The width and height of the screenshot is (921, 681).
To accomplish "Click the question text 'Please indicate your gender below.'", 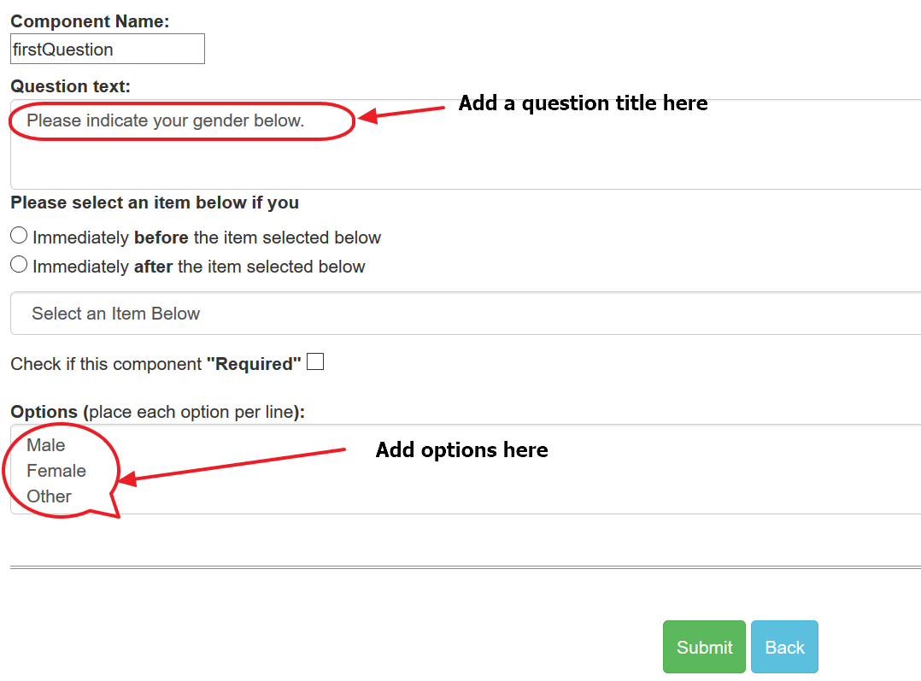I will click(166, 120).
